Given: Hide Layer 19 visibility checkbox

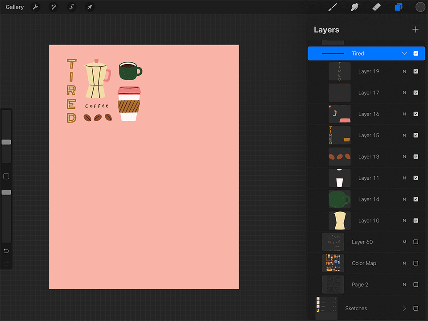Looking at the screenshot, I should pos(416,71).
